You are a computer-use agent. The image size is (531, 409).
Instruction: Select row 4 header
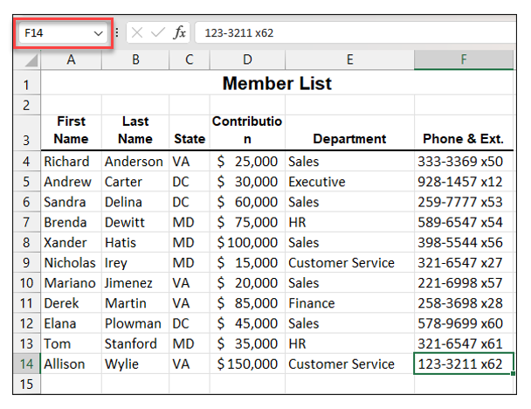point(27,162)
